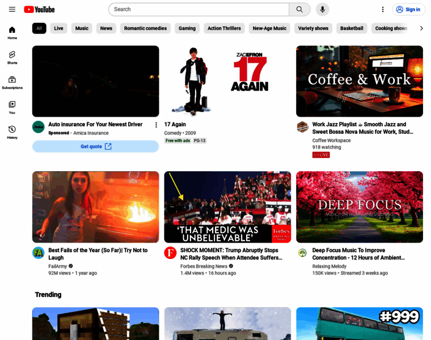The image size is (431, 340).
Task: Open Settings three-dot menu in header
Action: pos(383,9)
